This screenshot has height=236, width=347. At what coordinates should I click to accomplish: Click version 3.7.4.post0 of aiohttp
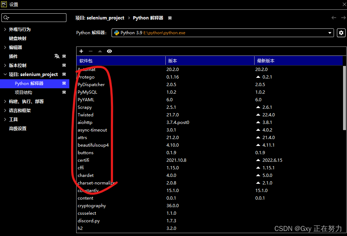(178, 122)
